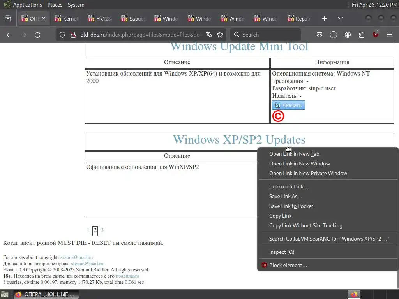399x299 pixels.
Task: Click the clock Fri Apr 26
Action: [374, 5]
